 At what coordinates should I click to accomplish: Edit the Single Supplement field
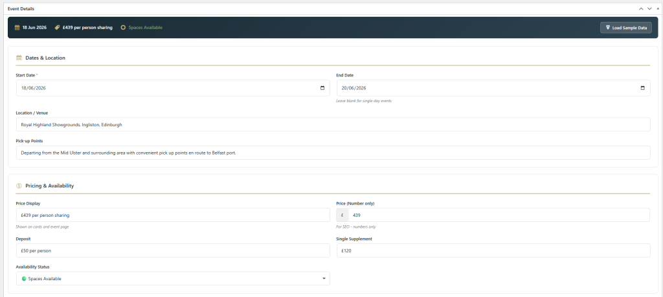tap(493, 250)
